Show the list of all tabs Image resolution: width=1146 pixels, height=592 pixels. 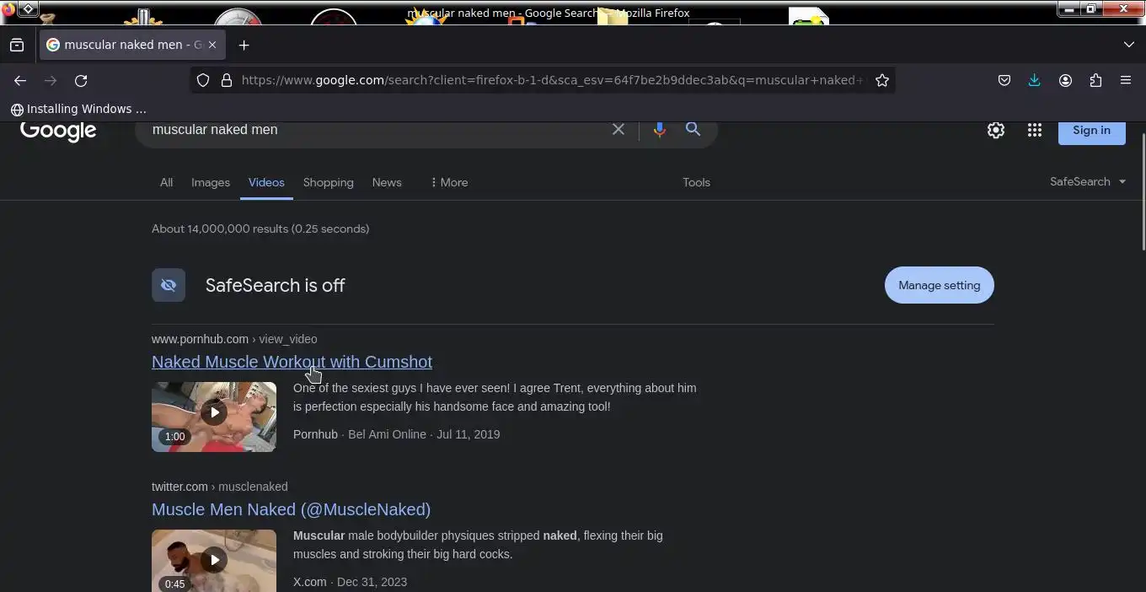coord(1128,45)
